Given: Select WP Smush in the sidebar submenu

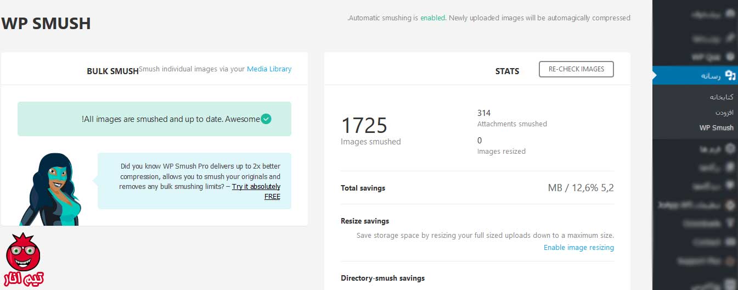Looking at the screenshot, I should pos(716,127).
